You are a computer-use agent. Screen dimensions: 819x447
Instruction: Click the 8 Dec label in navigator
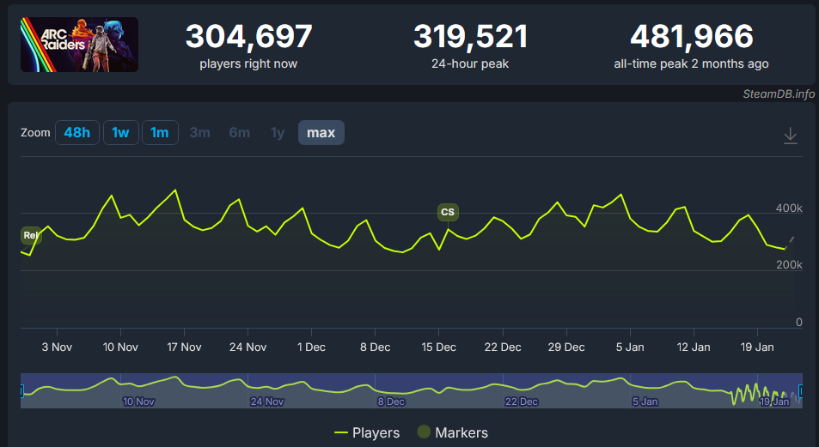coord(391,402)
